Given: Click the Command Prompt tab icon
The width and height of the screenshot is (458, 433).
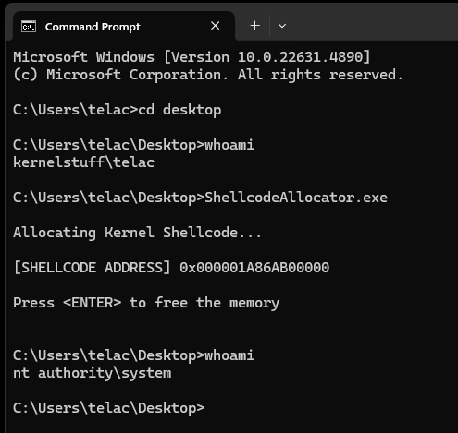Looking at the screenshot, I should coord(29,27).
